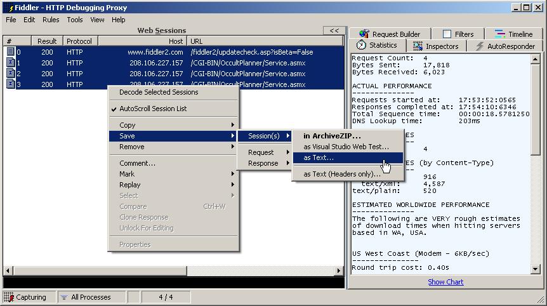Screen dimensions: 547x306
Task: Click the All Processes status label
Action: (91, 297)
